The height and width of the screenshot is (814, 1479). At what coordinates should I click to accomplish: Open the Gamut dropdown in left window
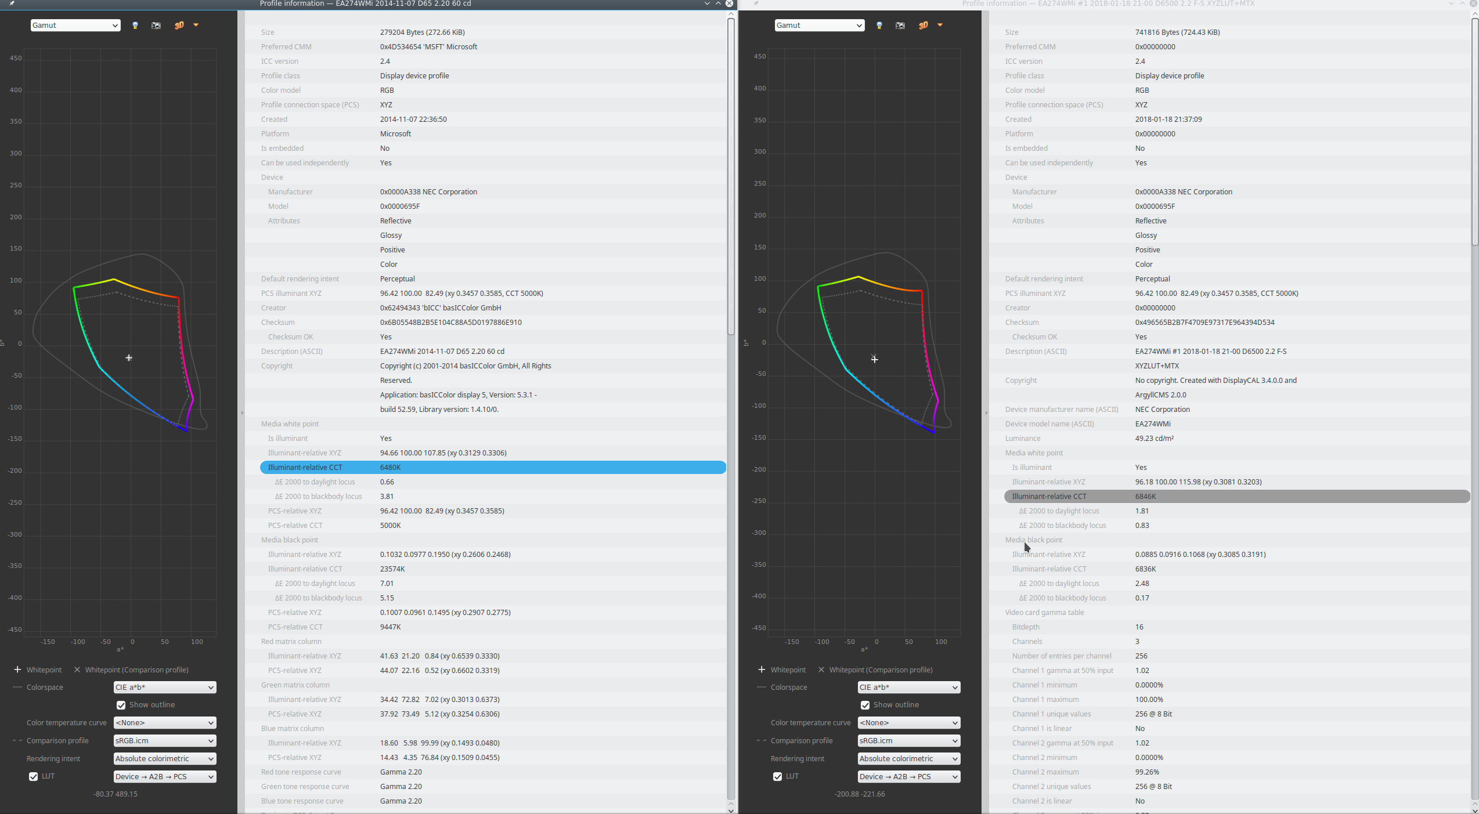click(x=75, y=26)
